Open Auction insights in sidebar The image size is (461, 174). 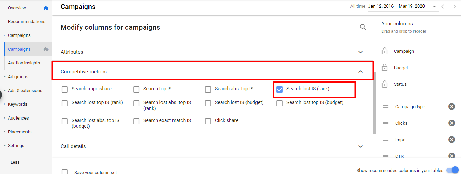click(x=24, y=63)
